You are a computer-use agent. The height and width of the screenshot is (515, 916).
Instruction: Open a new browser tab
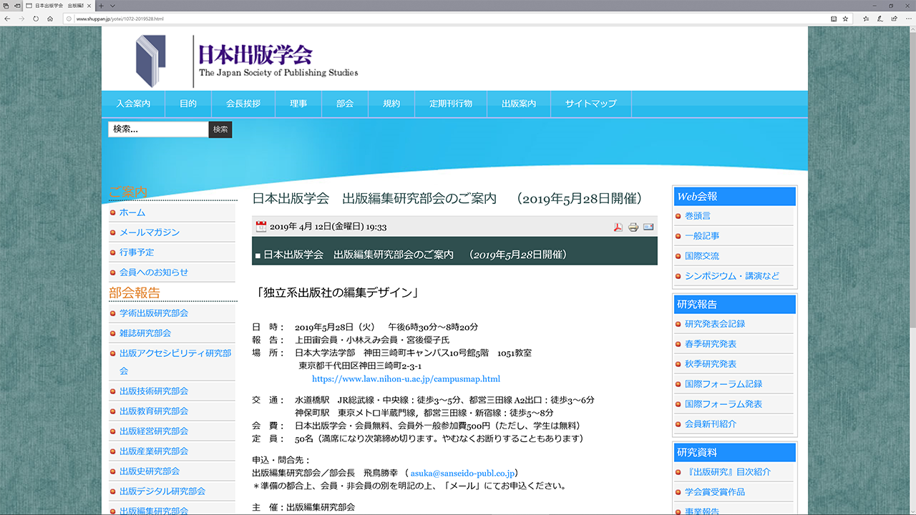click(x=101, y=6)
